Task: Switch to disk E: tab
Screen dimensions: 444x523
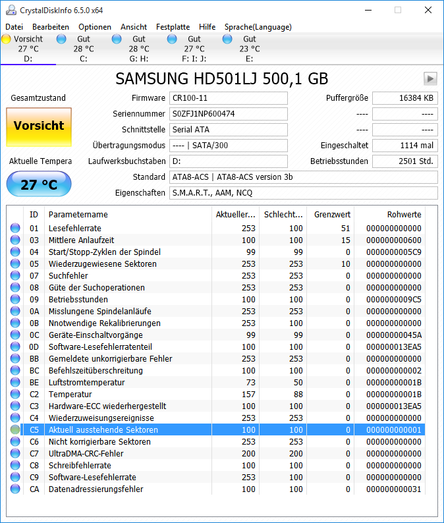Action: (x=250, y=49)
